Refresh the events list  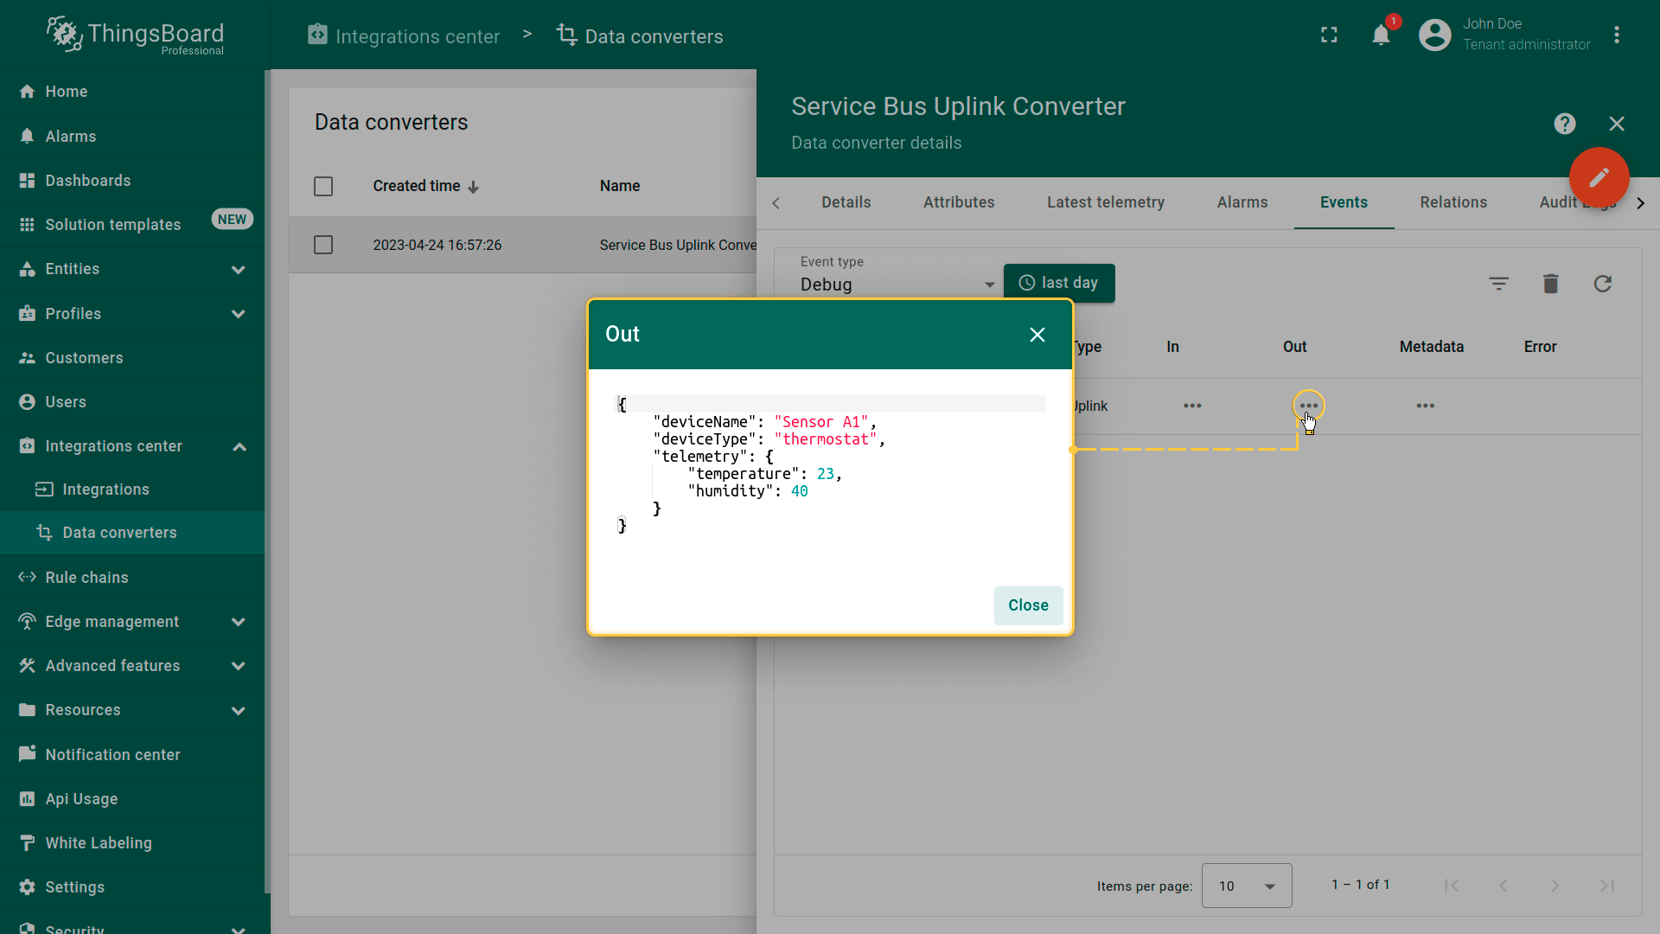pos(1602,284)
